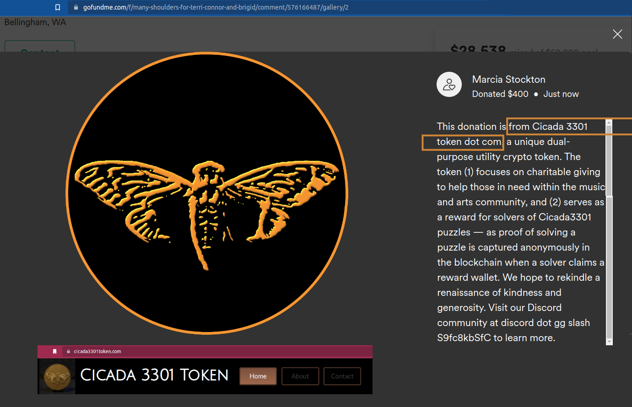Screen dimensions: 632x407
Task: Click the Home button in the Cicada banner
Action: click(x=258, y=376)
